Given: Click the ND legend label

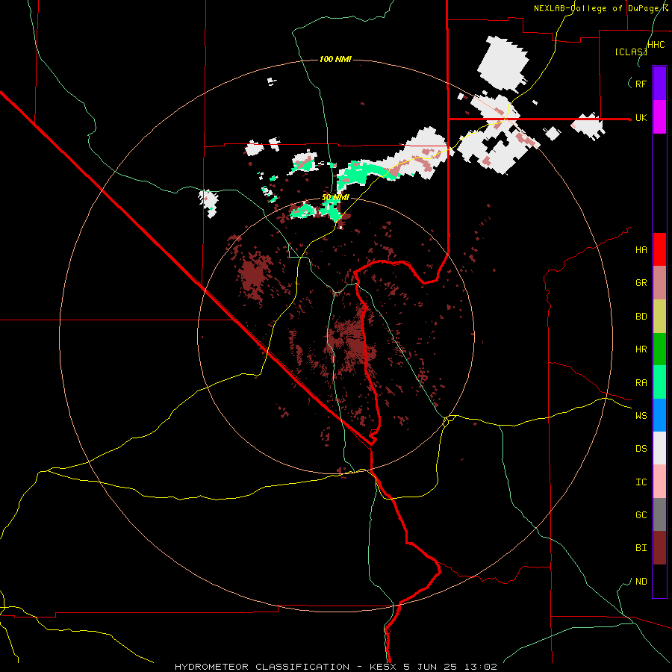Looking at the screenshot, I should click(641, 582).
